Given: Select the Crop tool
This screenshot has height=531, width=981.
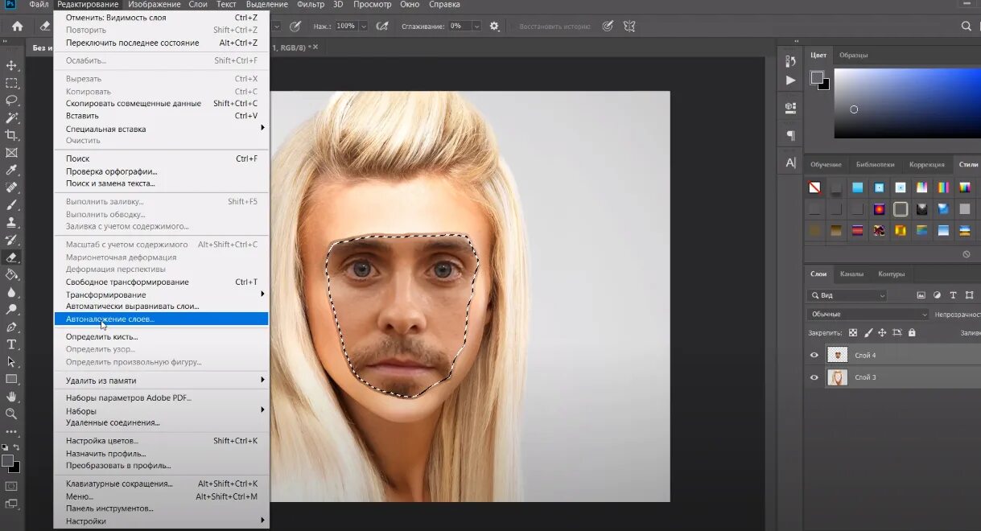Looking at the screenshot, I should 11,135.
